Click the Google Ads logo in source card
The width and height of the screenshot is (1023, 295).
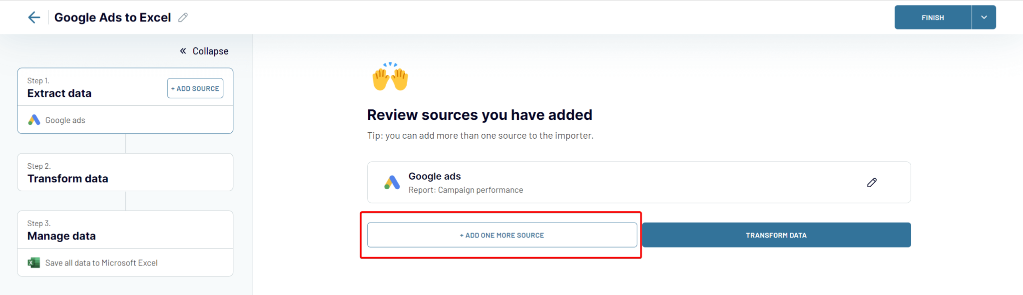(x=392, y=182)
